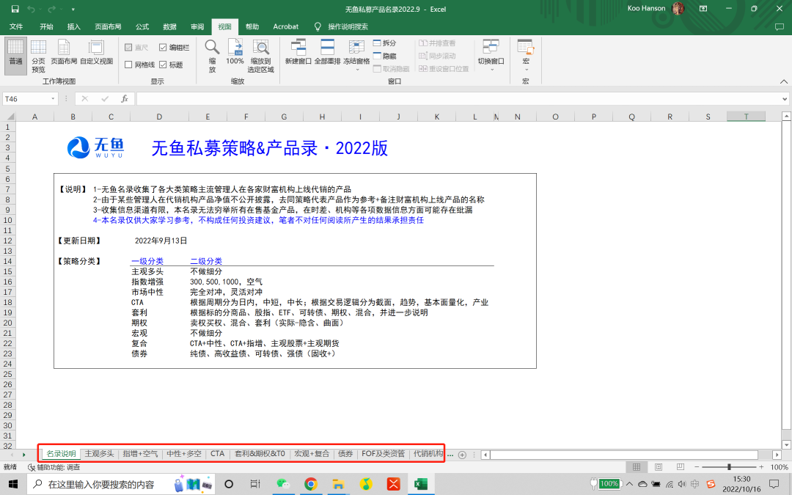792x495 pixels.
Task: Click the 一级分类 link in the sheet
Action: 147,261
